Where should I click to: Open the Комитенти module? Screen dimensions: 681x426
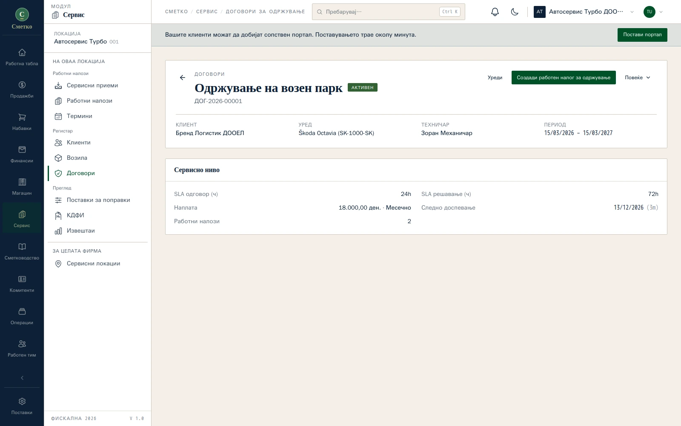22,284
